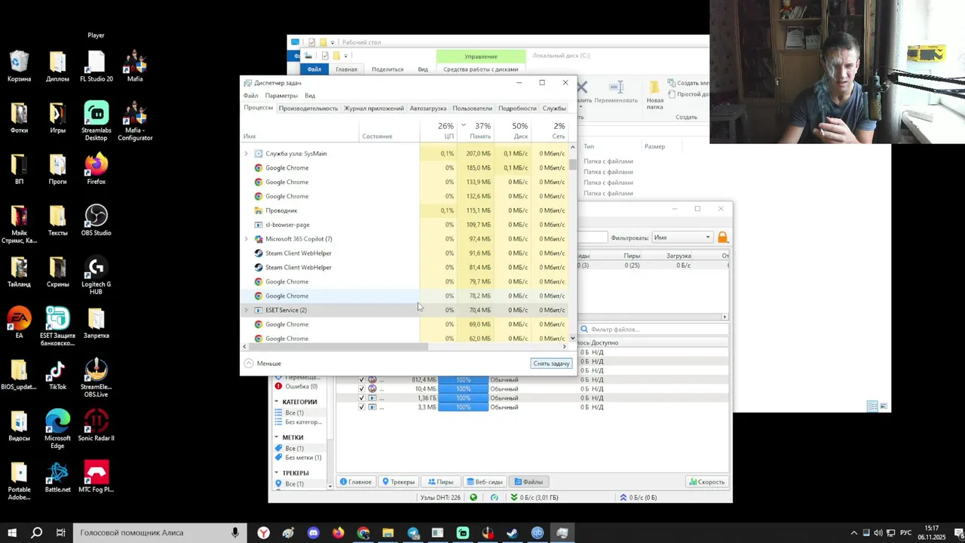Open the Диплом folder on desktop
Image resolution: width=965 pixels, height=543 pixels.
pos(57,66)
